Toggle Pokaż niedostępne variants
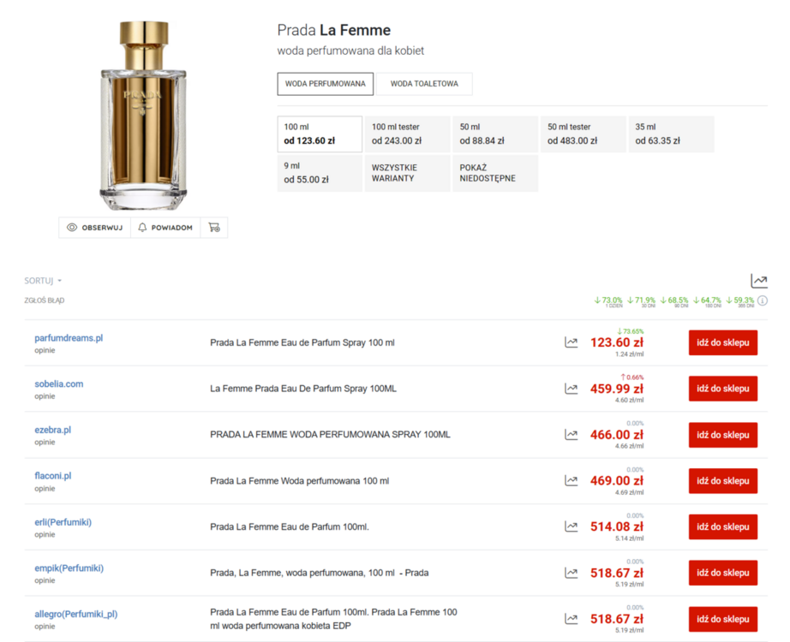Screen dimensions: 790x642 coord(494,173)
